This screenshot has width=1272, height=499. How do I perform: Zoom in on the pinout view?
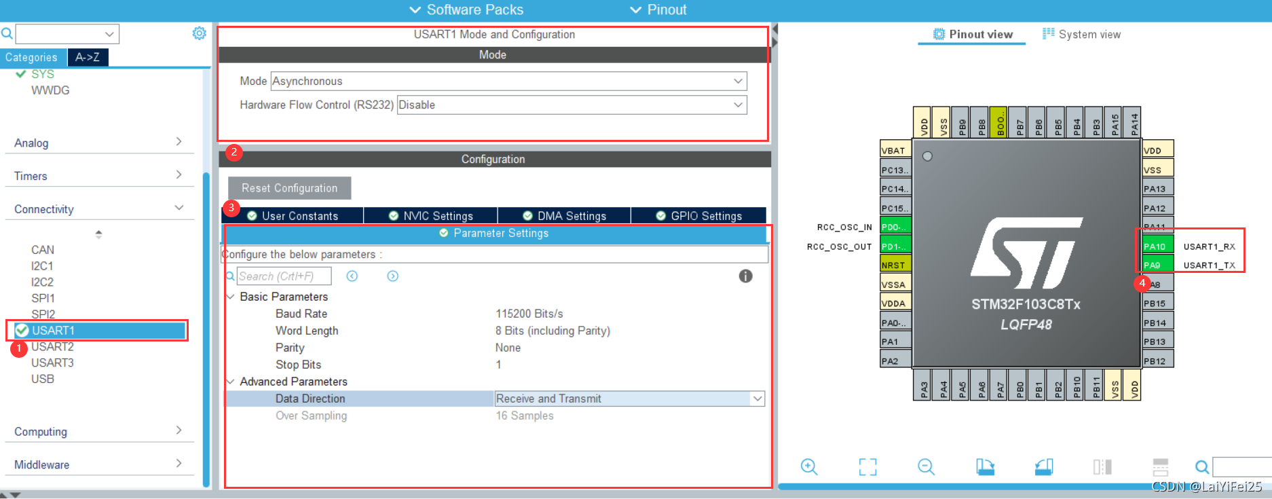click(x=808, y=466)
